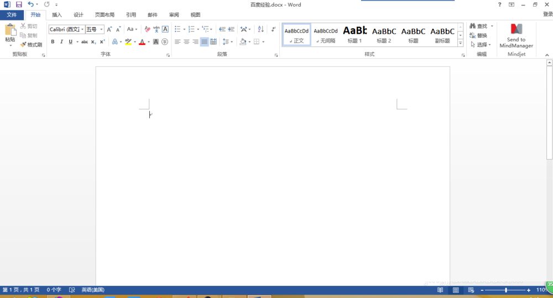Click the Format Painter (格式刷) tool
The image size is (553, 298).
pyautogui.click(x=31, y=44)
